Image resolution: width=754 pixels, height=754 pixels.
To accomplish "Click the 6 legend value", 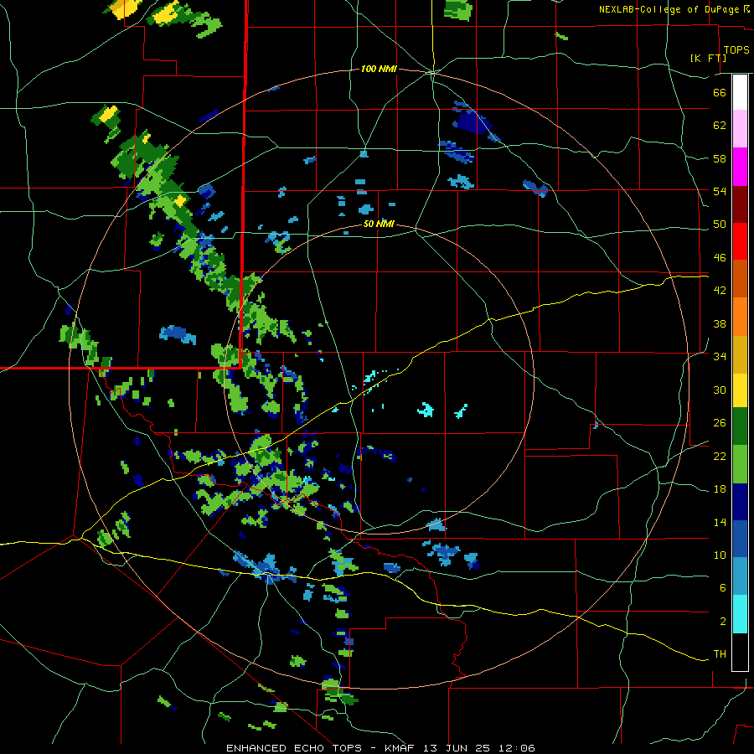I will click(x=723, y=588).
